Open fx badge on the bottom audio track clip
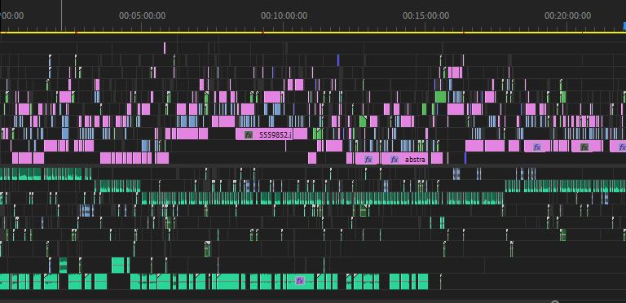The image size is (626, 303). pyautogui.click(x=300, y=281)
